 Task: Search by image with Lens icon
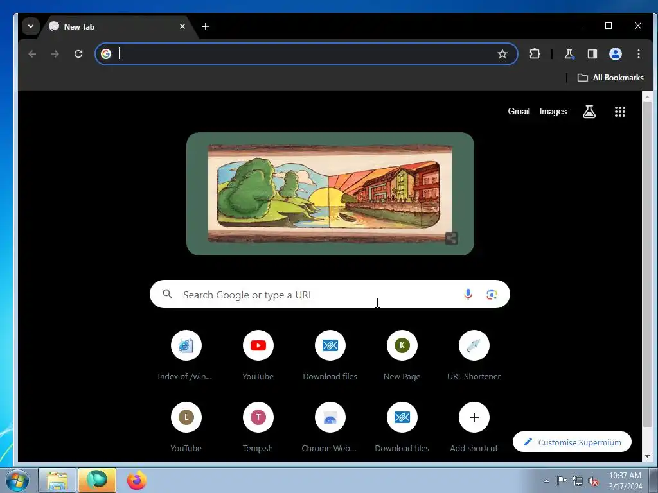pyautogui.click(x=492, y=294)
